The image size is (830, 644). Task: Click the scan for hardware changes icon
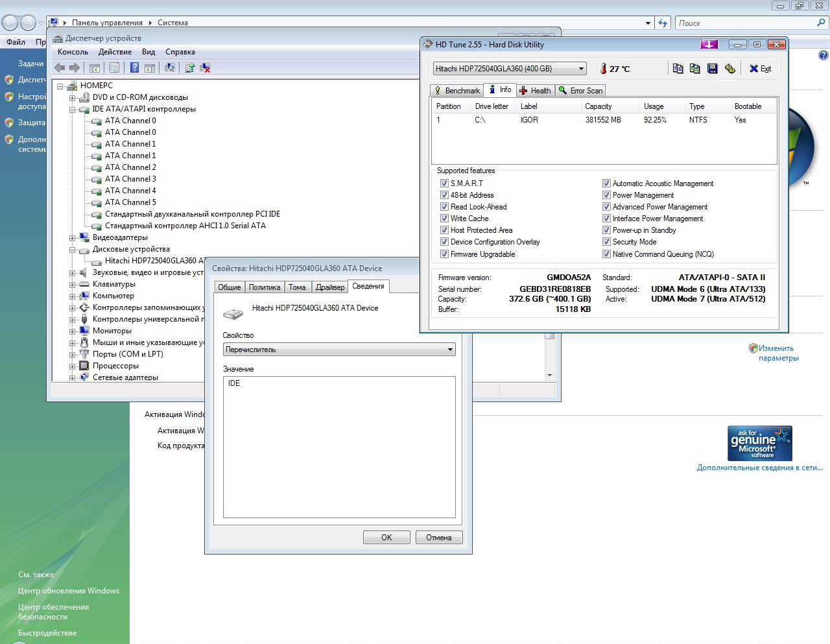pos(170,67)
